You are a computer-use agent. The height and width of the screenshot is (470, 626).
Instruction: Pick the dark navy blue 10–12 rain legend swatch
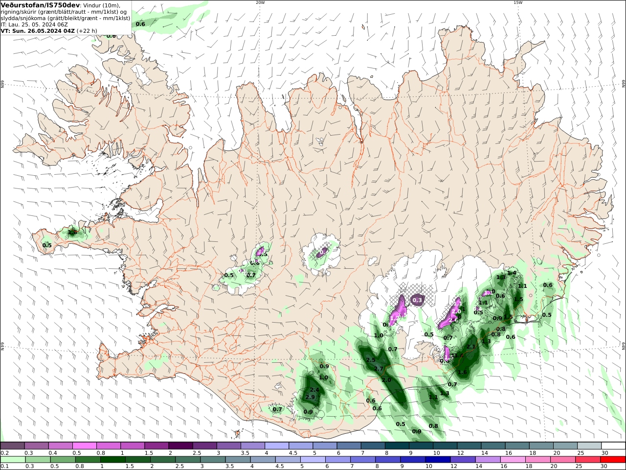click(x=438, y=460)
